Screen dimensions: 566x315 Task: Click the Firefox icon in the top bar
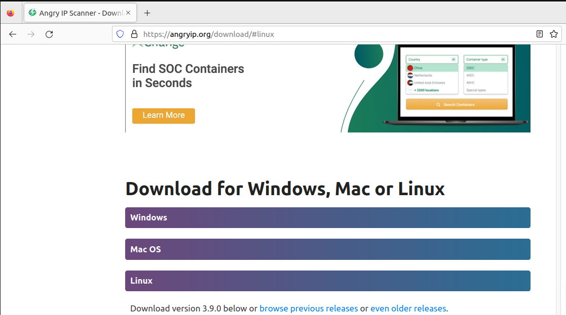[x=11, y=13]
